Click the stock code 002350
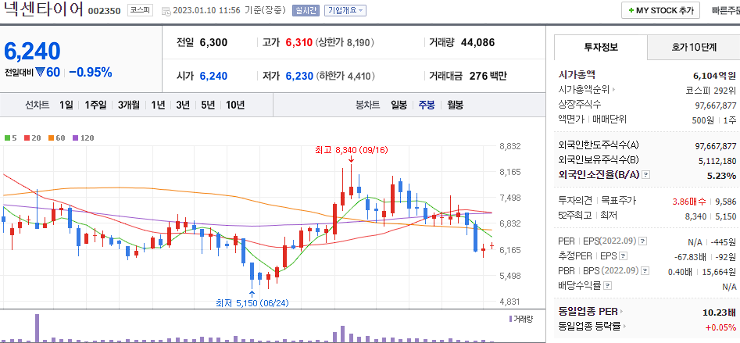 click(104, 11)
